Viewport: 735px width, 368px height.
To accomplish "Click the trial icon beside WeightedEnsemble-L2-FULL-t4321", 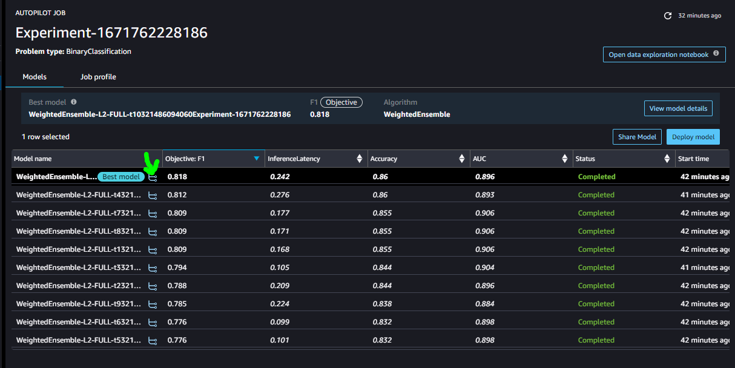I will point(152,195).
